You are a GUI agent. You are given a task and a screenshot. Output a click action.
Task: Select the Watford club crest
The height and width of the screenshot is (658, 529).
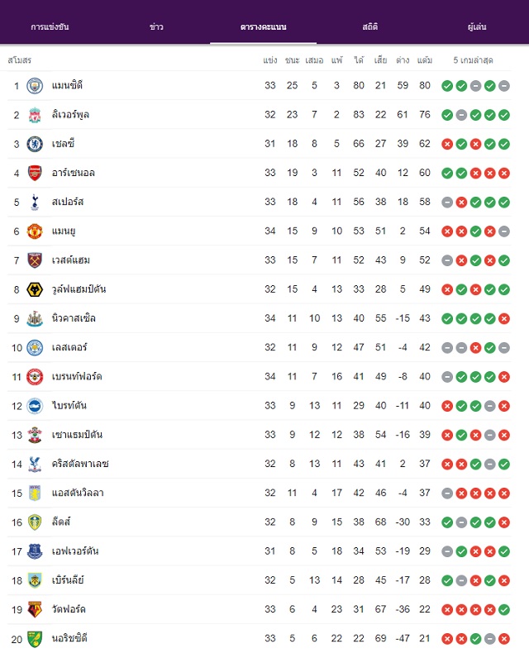click(35, 609)
